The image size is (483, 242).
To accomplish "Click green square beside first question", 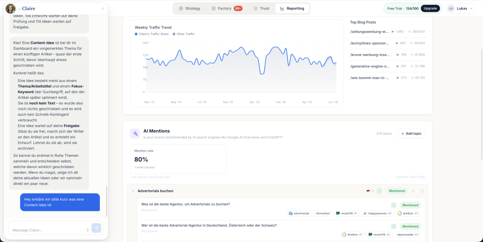I will (x=393, y=205).
